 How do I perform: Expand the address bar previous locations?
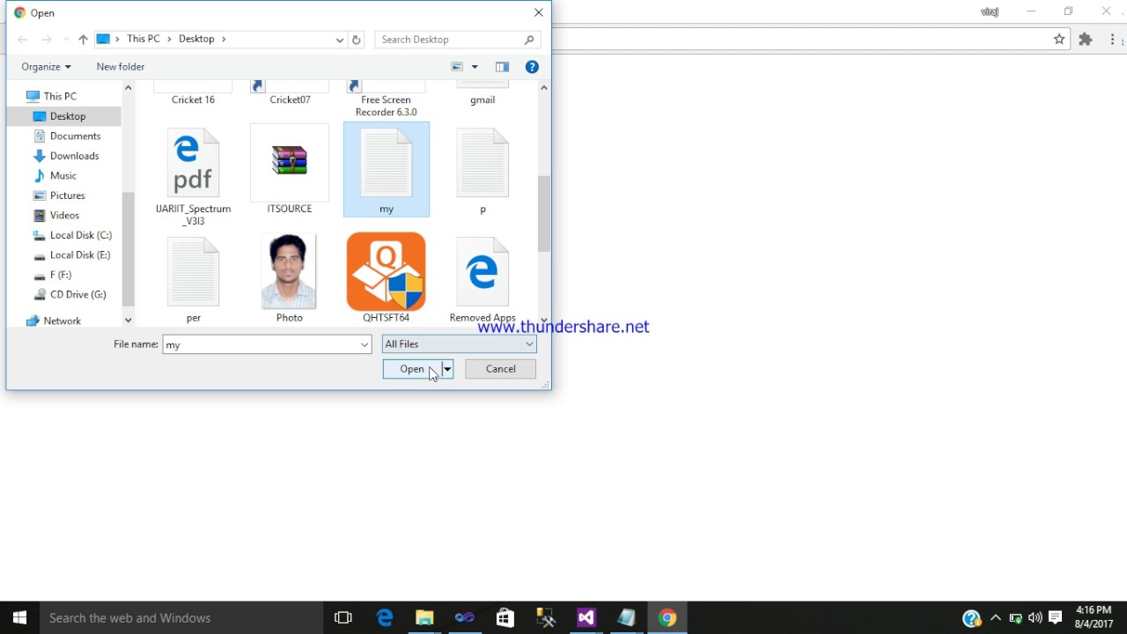click(x=340, y=40)
